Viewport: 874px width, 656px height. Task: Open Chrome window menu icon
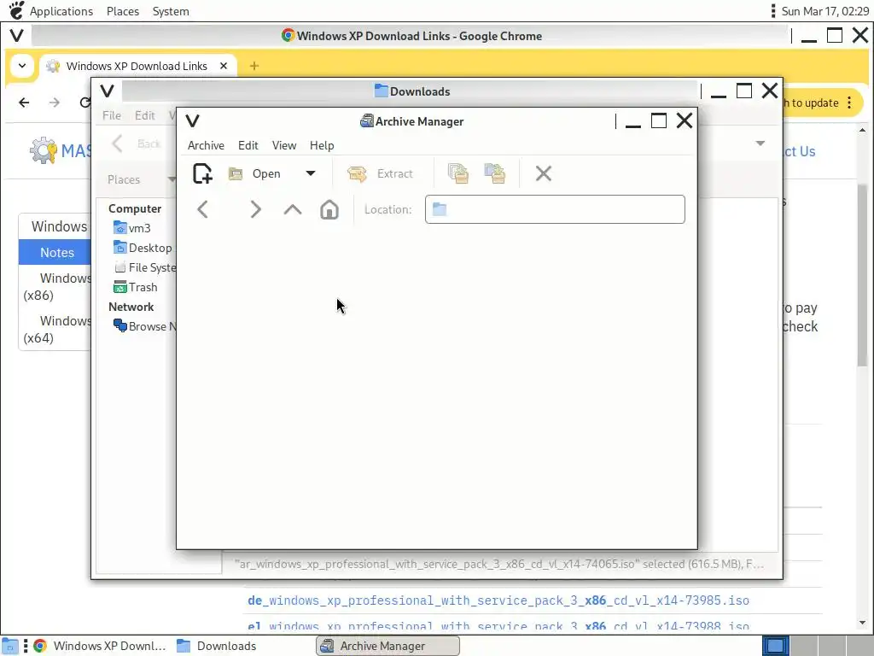point(17,36)
